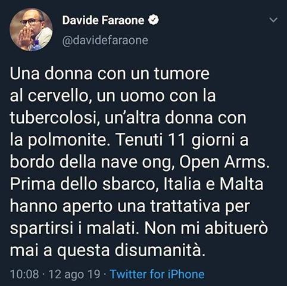Screen dimensions: 287x286
Task: Click the Twitter for iPhone source link
Action: click(157, 274)
